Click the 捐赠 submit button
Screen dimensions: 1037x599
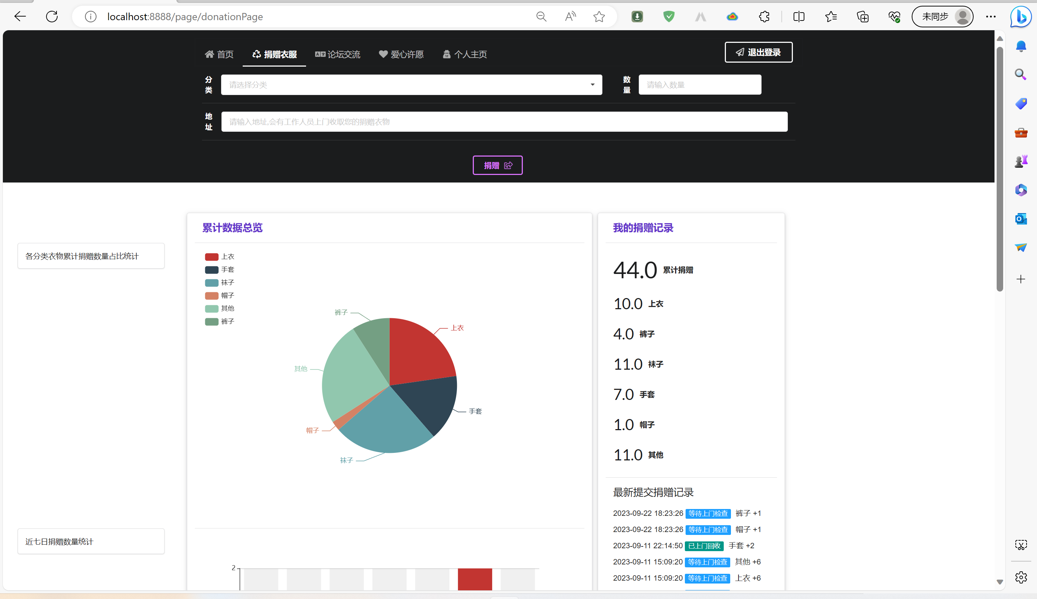click(x=498, y=165)
